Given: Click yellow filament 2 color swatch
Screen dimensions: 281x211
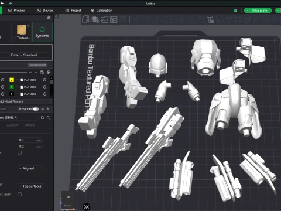Looking at the screenshot, I should [12, 80].
